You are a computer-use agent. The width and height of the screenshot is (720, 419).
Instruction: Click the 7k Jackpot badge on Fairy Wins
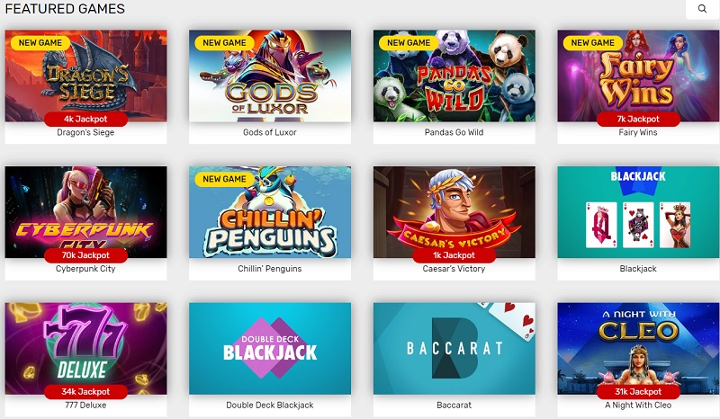tap(638, 119)
